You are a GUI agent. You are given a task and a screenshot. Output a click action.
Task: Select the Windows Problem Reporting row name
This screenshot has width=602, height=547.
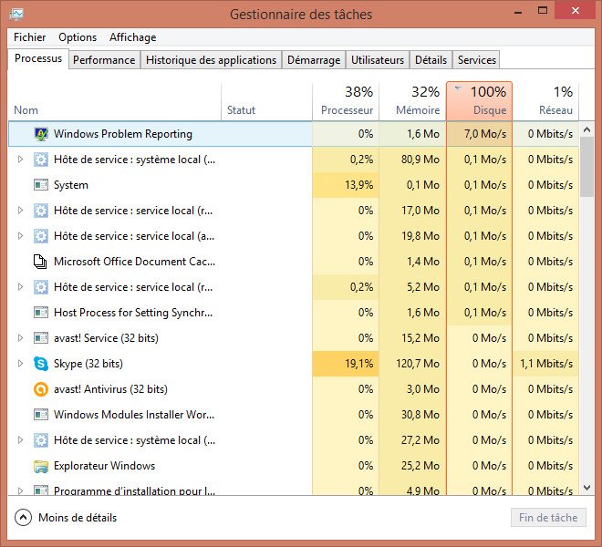point(123,134)
